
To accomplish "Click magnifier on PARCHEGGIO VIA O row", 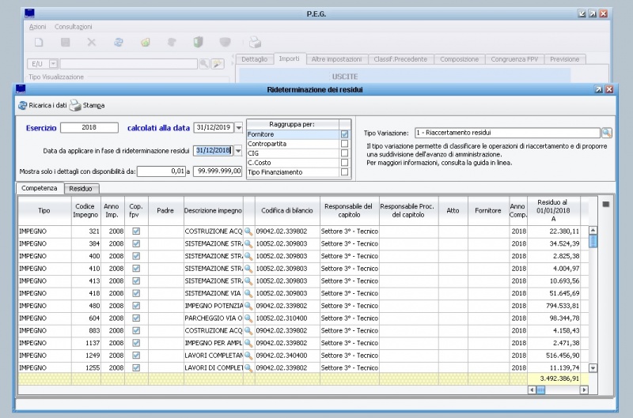I will (x=248, y=318).
